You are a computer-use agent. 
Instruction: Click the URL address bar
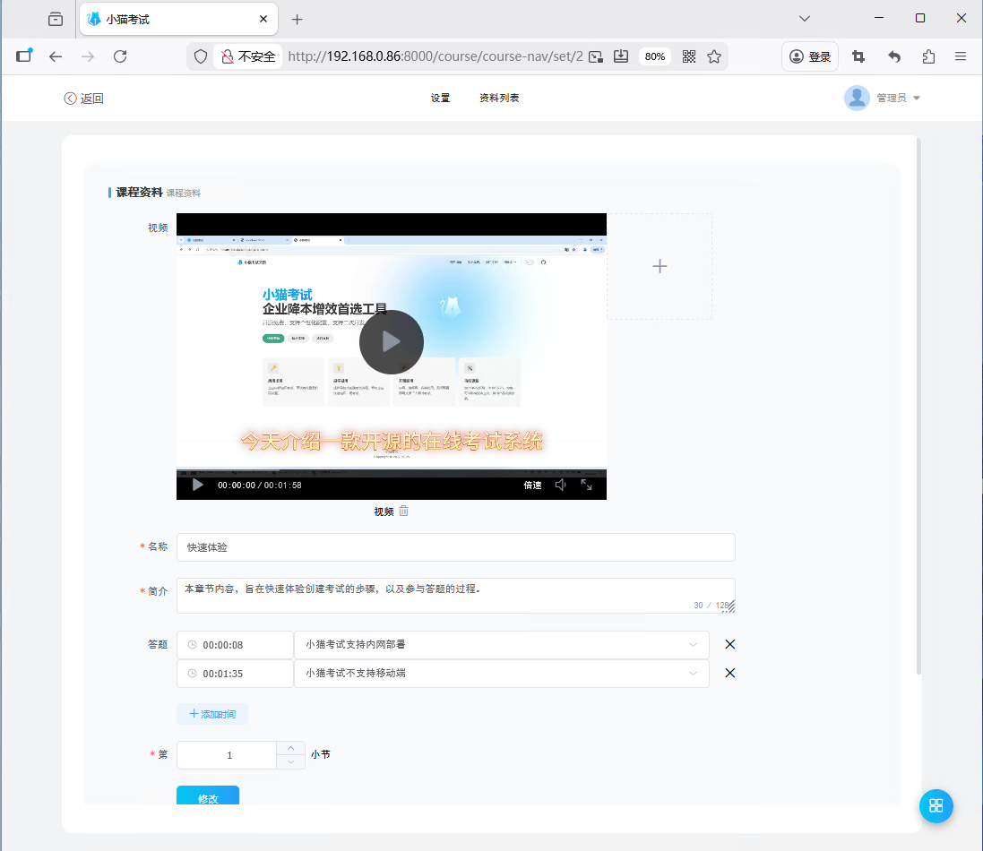pos(435,56)
